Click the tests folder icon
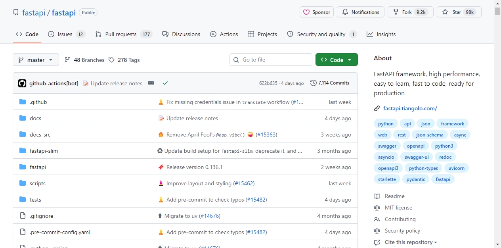This screenshot has height=248, width=501. (x=23, y=200)
